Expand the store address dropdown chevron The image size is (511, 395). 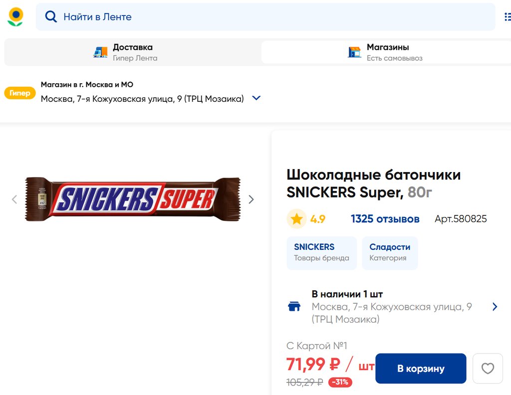point(256,98)
